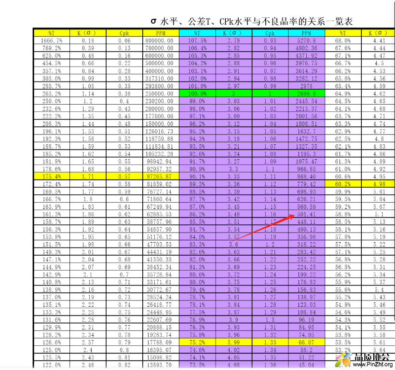Select the cell 2001.56

click(x=307, y=116)
